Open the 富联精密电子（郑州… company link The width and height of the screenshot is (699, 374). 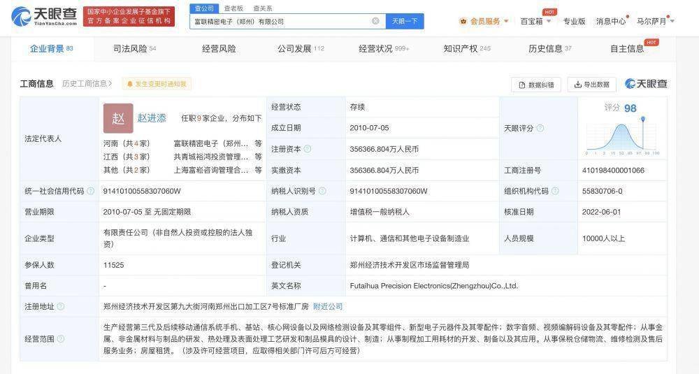210,143
